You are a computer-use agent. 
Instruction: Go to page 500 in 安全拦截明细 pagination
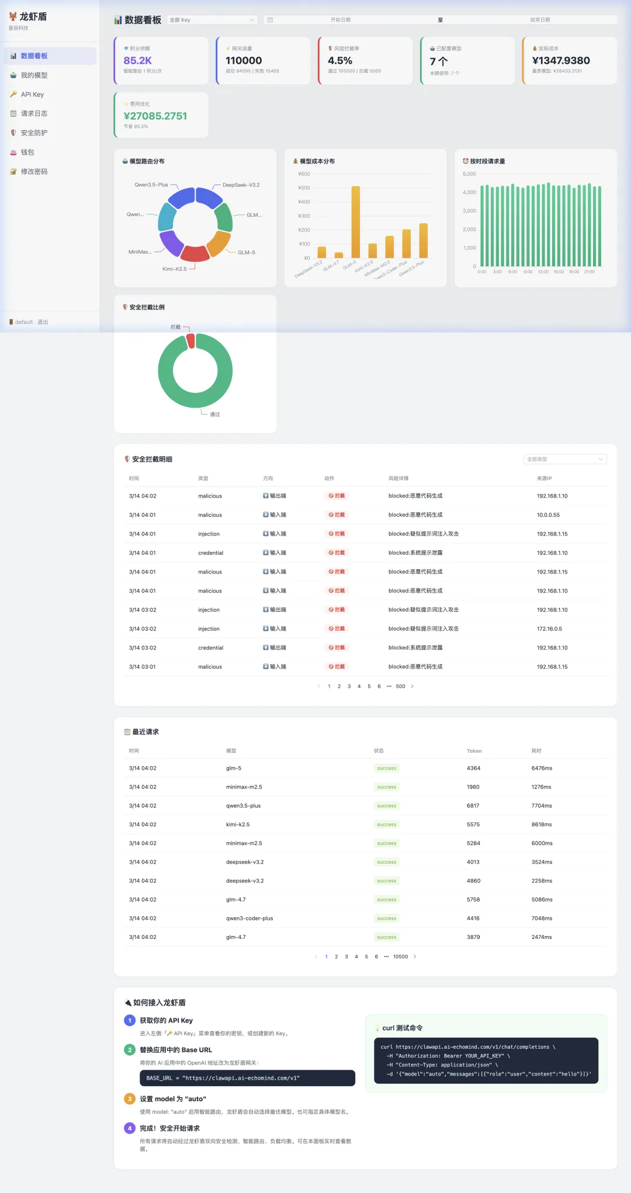400,686
